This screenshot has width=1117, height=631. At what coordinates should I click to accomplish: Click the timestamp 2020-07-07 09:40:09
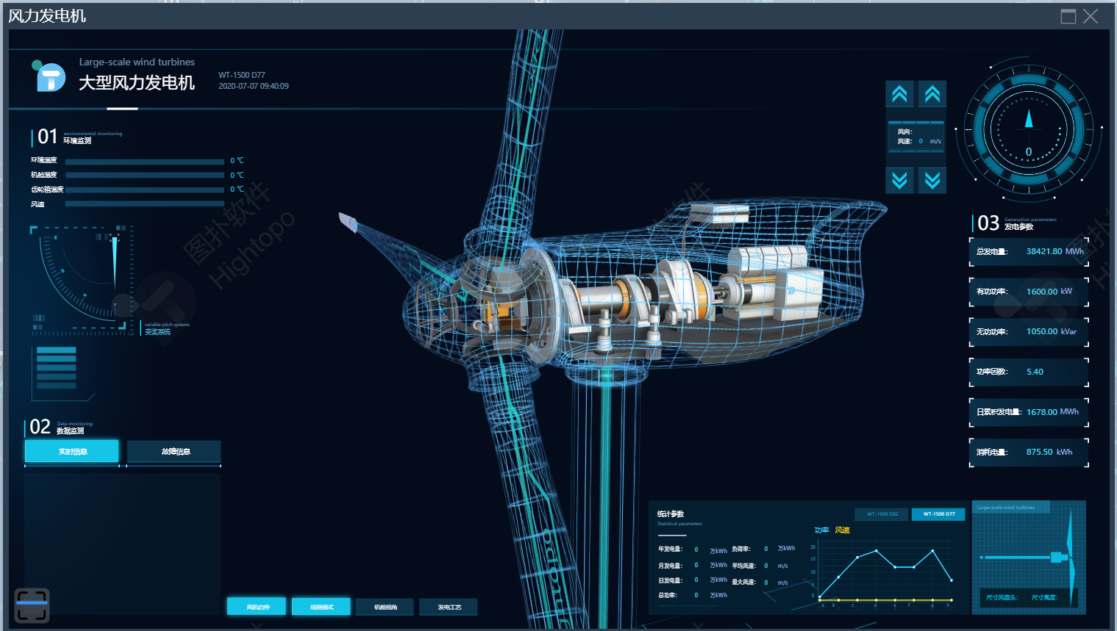pos(253,86)
